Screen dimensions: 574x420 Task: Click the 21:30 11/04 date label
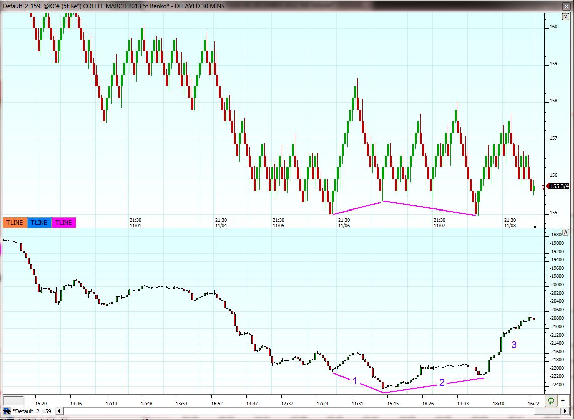pos(221,223)
